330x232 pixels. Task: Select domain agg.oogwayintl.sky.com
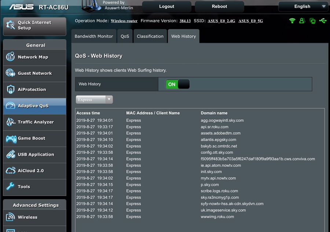click(x=222, y=120)
